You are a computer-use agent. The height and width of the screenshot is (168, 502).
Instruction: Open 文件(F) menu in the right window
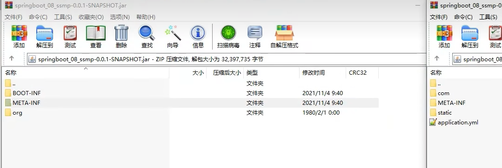click(x=439, y=17)
